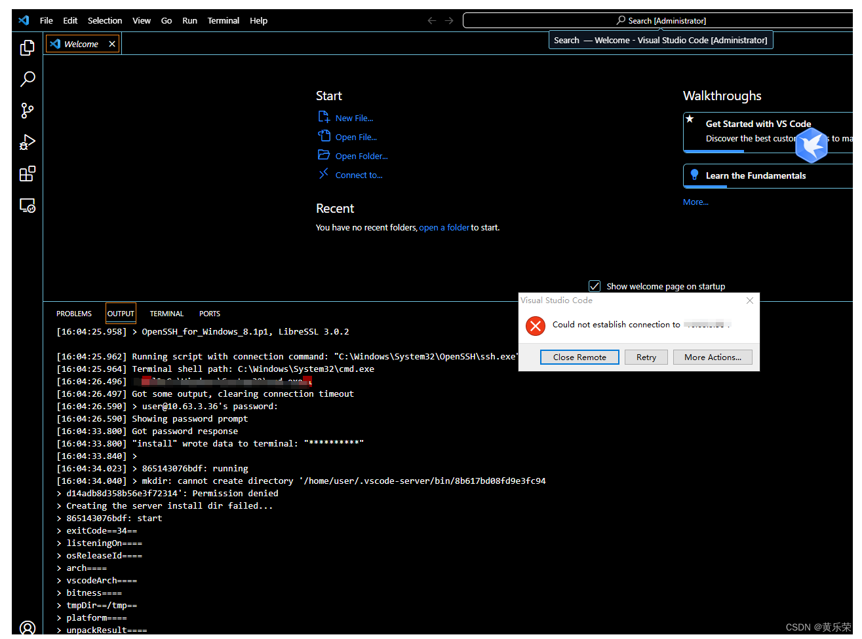The height and width of the screenshot is (639, 862).
Task: Open the Run and Debug view
Action: click(x=27, y=142)
